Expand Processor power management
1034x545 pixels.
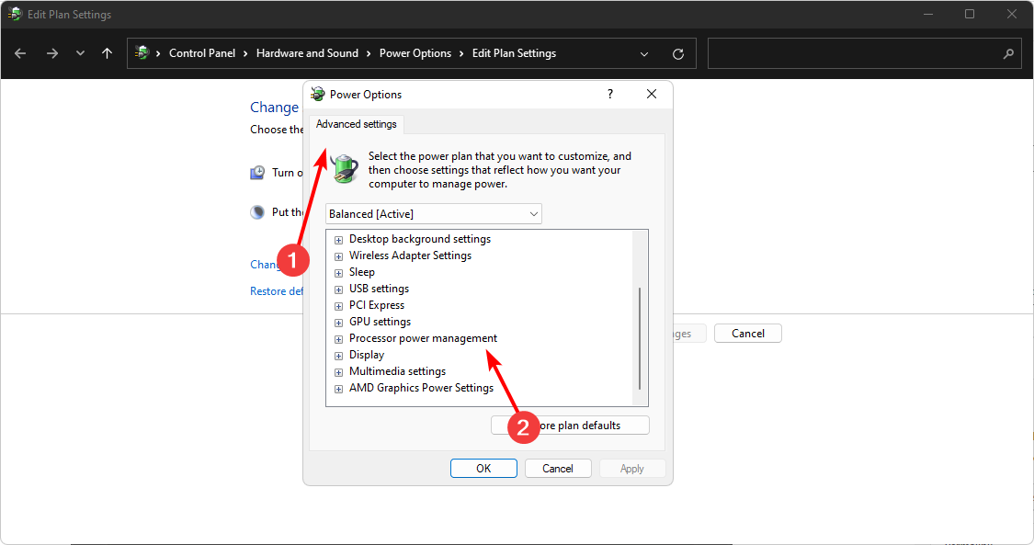pos(338,339)
